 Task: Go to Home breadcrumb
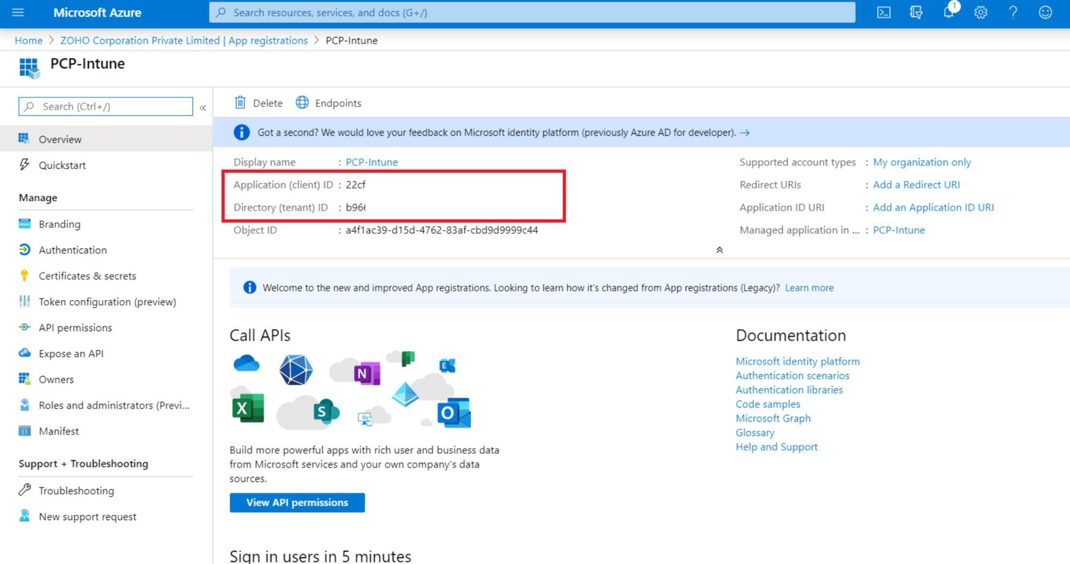tap(28, 40)
